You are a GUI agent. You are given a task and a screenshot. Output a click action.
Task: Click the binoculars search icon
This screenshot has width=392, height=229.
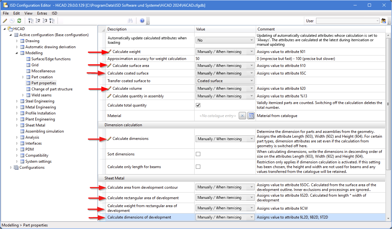(x=130, y=21)
